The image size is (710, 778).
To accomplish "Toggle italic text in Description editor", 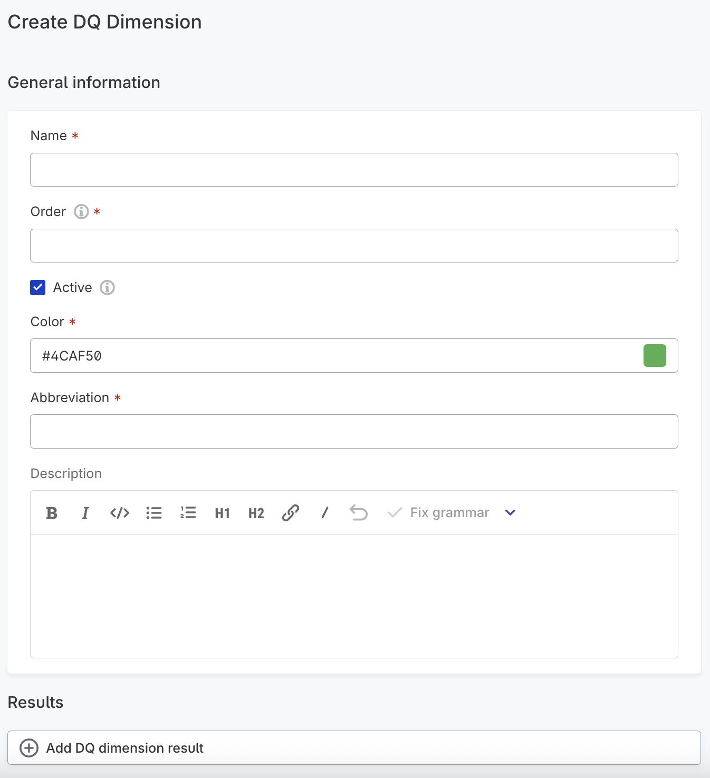I will point(85,513).
